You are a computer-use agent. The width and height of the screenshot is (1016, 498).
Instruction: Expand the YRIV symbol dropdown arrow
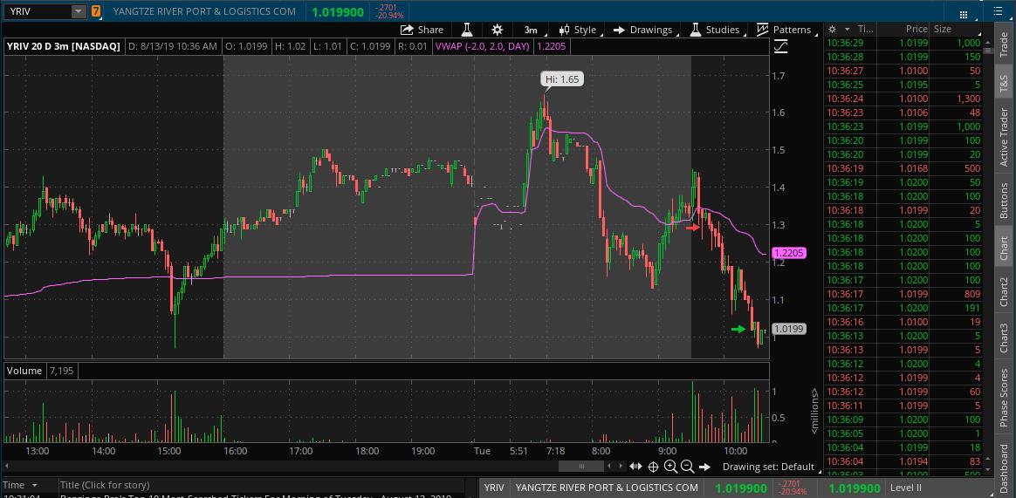pyautogui.click(x=79, y=11)
